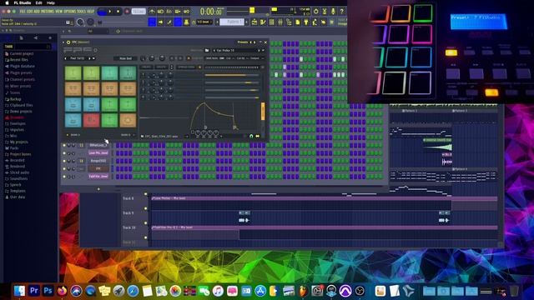This screenshot has height=300, width=534.
Task: Click FPC folder icon beside preset name
Action: [207, 50]
